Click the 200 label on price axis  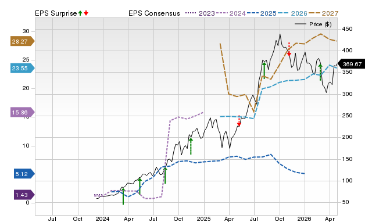point(347,137)
